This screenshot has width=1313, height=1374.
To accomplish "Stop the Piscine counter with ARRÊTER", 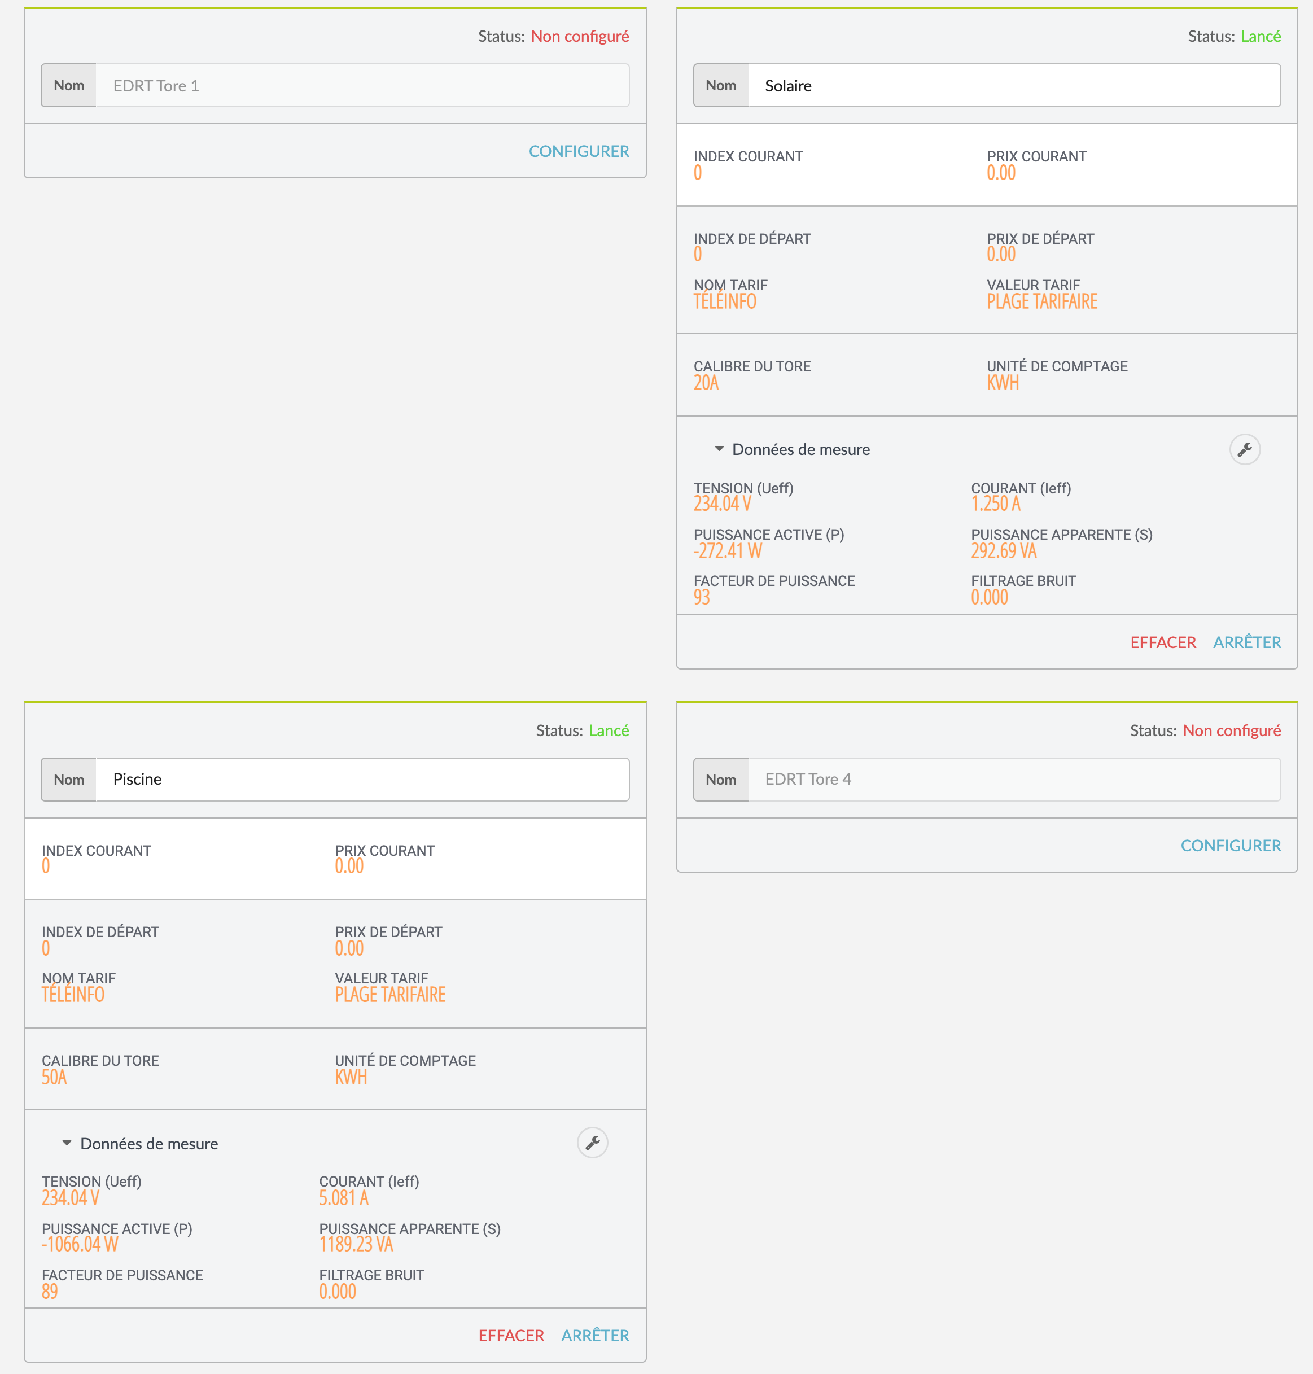I will pos(594,1336).
